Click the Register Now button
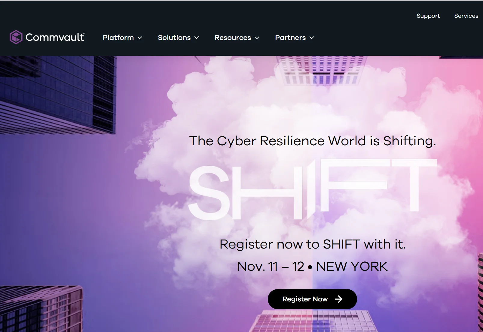 point(312,299)
